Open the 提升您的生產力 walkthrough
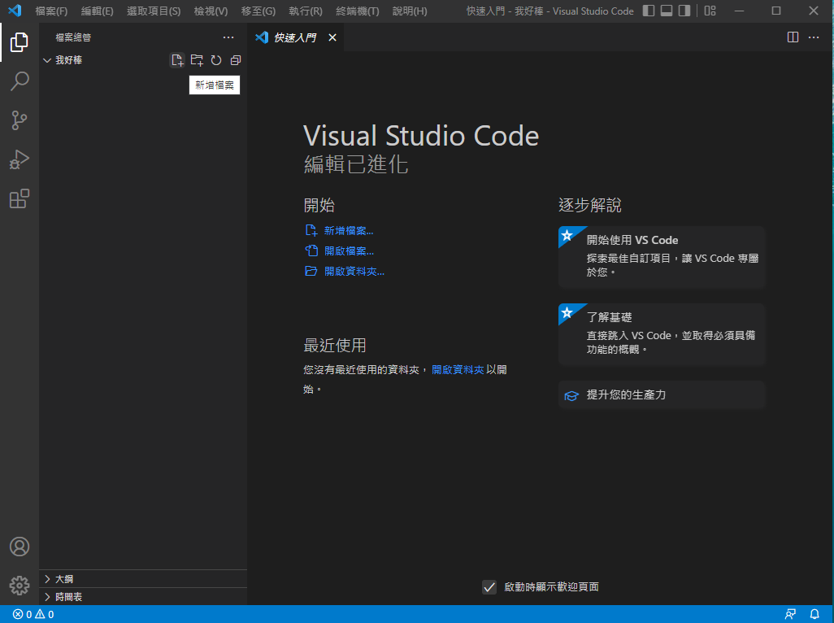Image resolution: width=834 pixels, height=623 pixels. click(662, 394)
